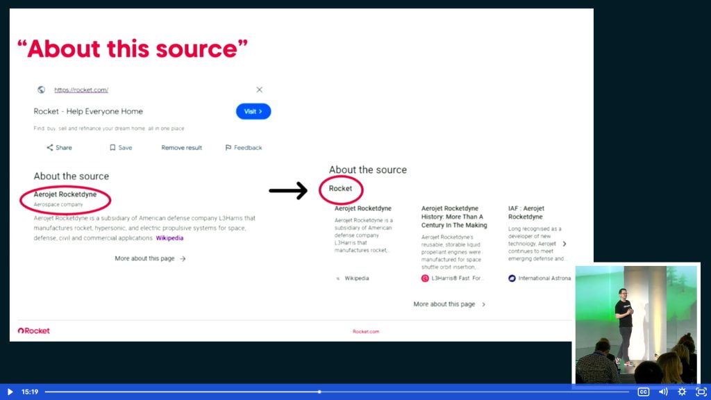711x400 pixels.
Task: Seek on the video progress bar
Action: click(337, 392)
